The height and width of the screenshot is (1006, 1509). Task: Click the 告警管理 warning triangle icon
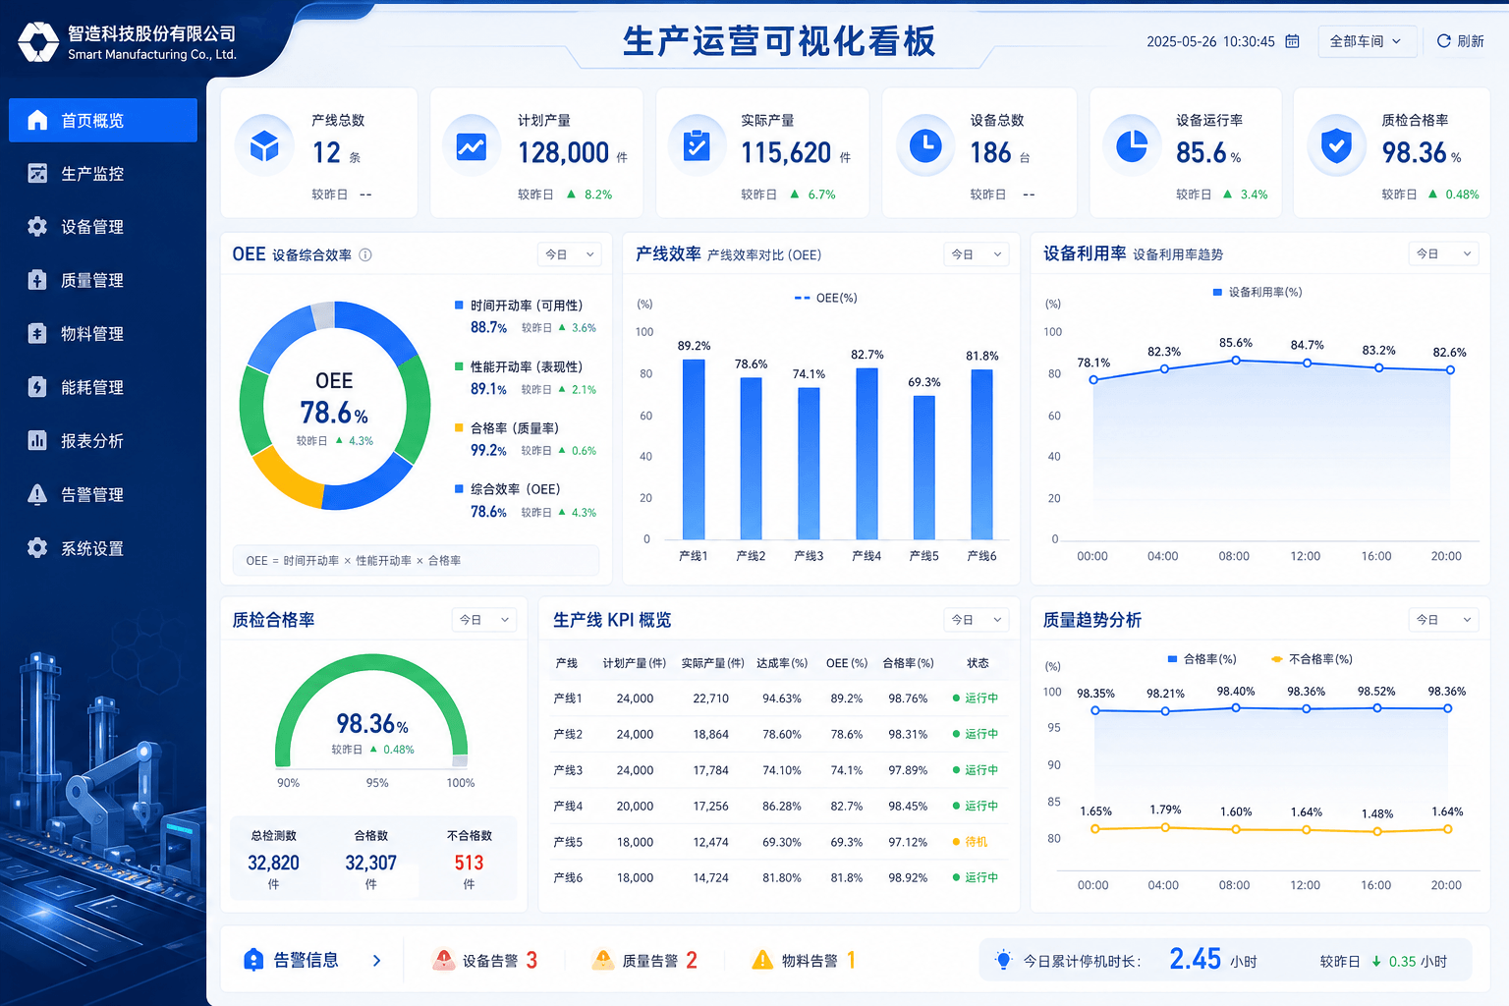(37, 494)
